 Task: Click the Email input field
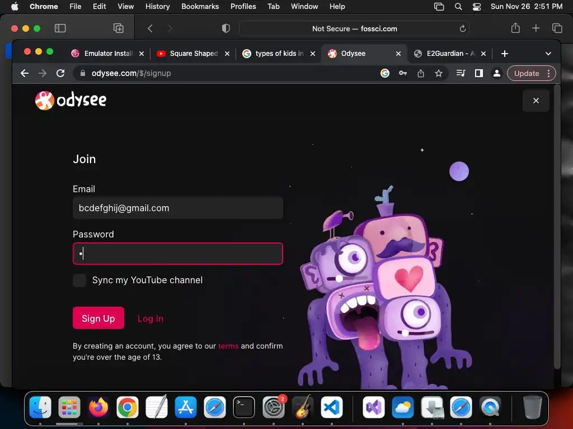(x=178, y=208)
